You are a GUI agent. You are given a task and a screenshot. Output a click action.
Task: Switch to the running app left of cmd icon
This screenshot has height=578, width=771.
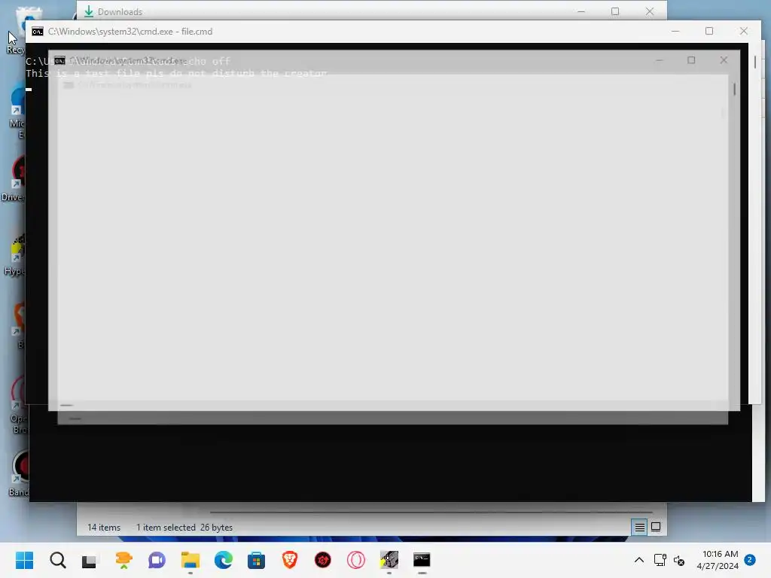(389, 560)
